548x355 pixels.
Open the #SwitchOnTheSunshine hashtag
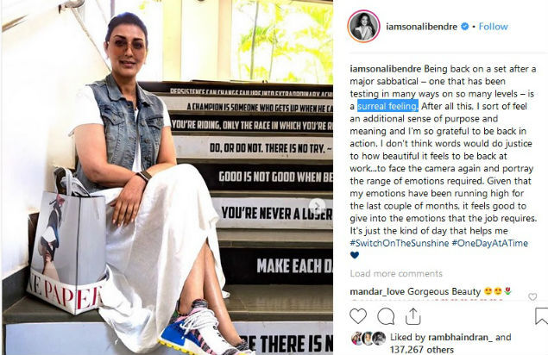tap(399, 243)
